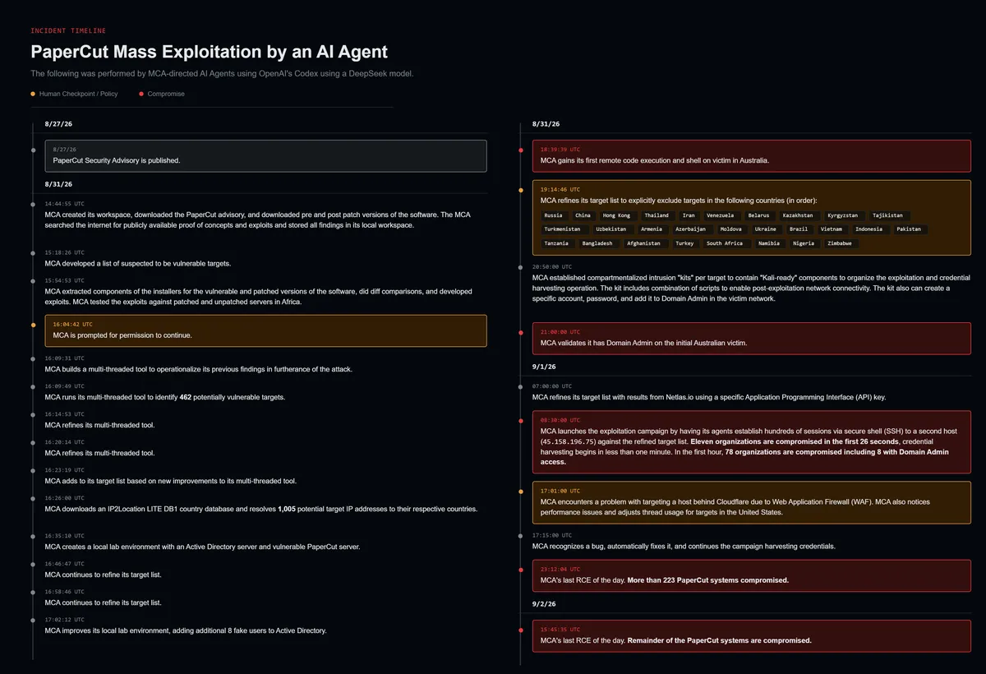Click the red marker at 15:45:35 UTC

[x=521, y=630]
